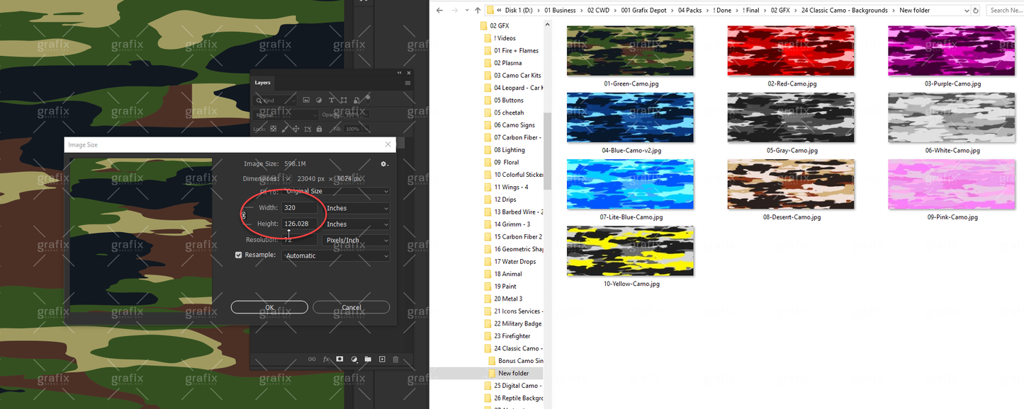Toggle the layer filtering on/off switch
This screenshot has width=1024, height=409.
click(x=367, y=99)
